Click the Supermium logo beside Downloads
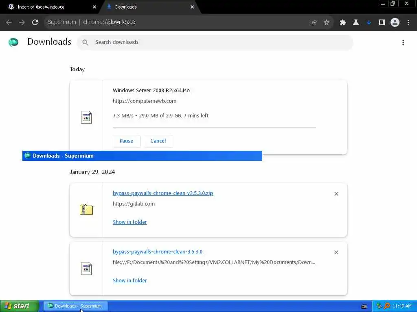Image resolution: width=417 pixels, height=312 pixels. point(13,42)
